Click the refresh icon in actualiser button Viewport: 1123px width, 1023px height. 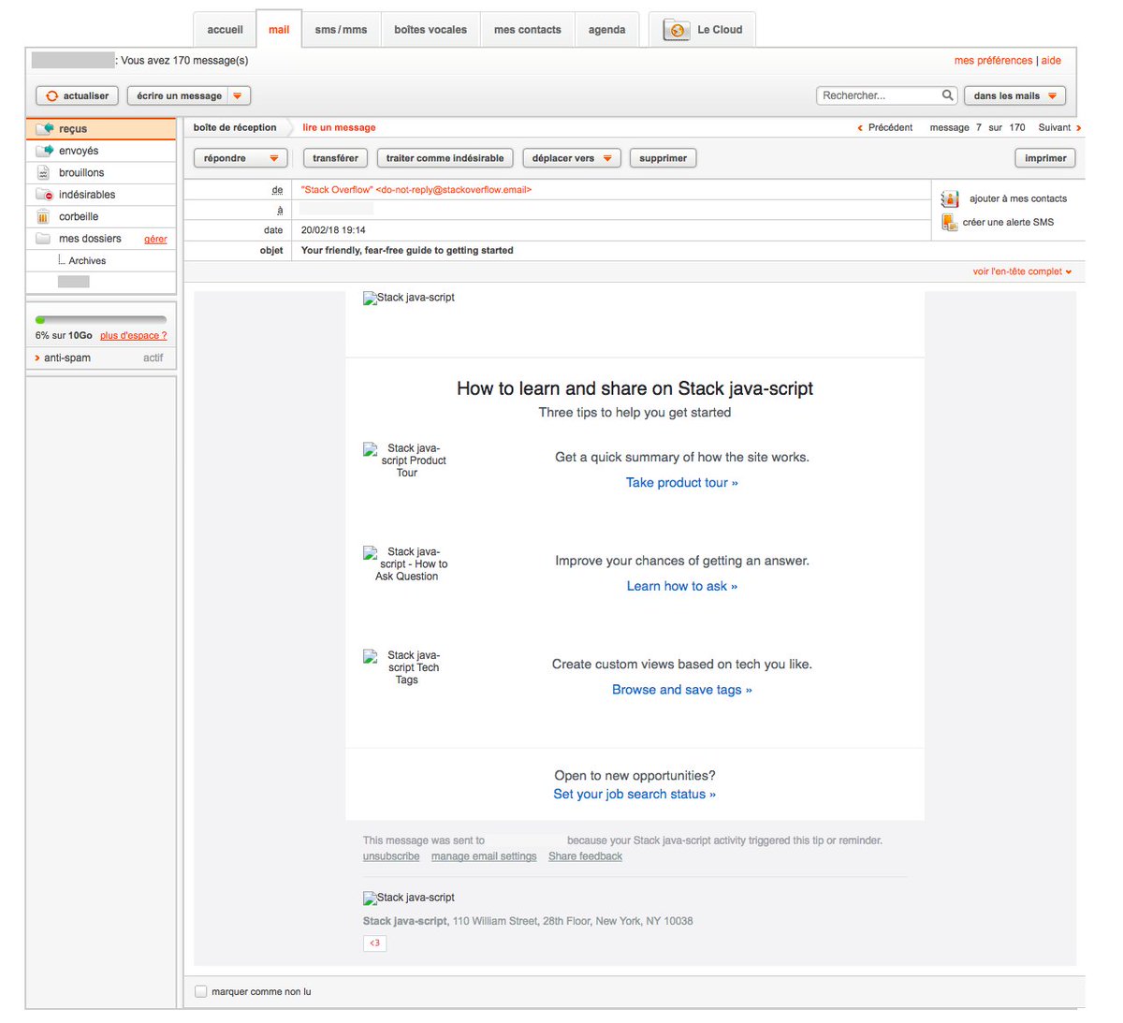52,96
